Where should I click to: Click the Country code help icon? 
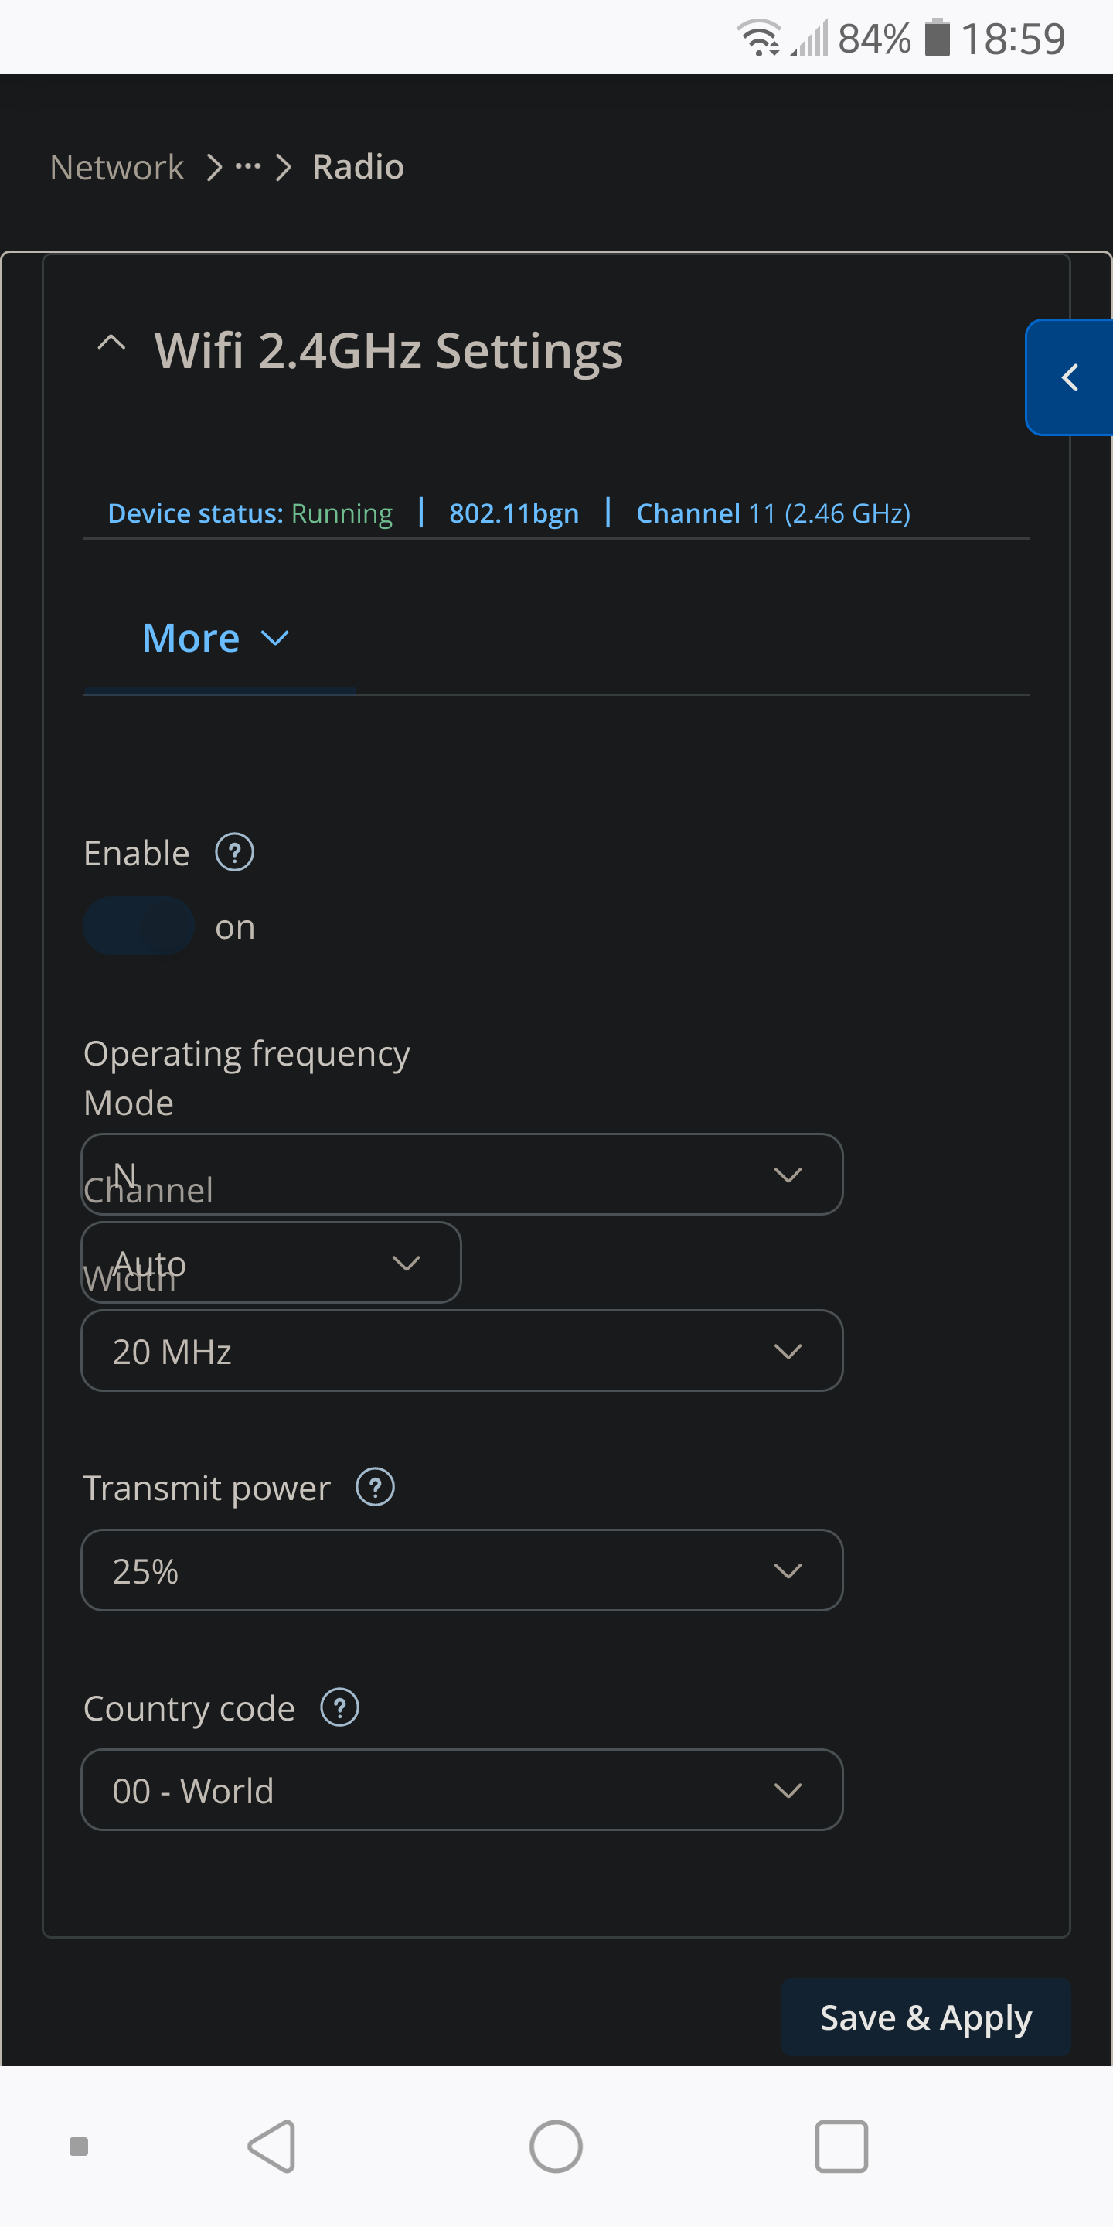[x=339, y=1707]
